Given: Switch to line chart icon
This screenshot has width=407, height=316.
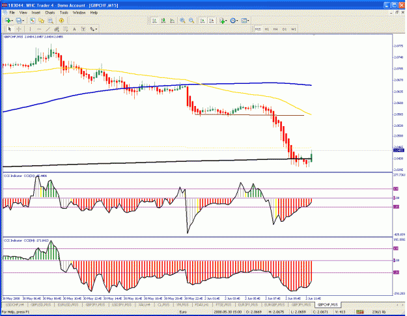Looking at the screenshot, I should [x=172, y=20].
